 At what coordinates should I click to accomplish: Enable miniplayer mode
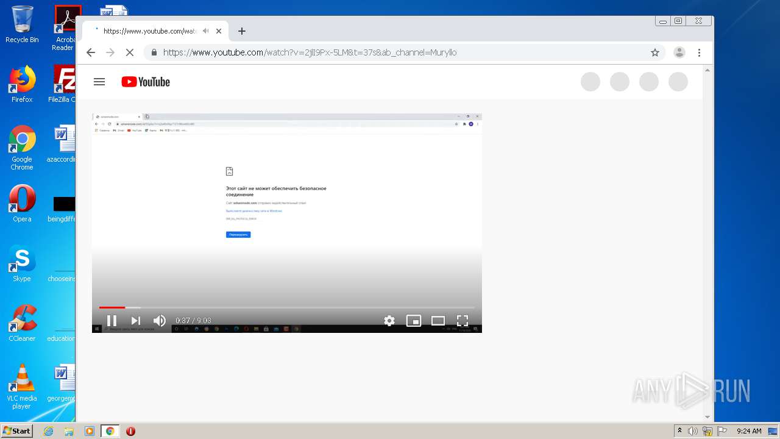pos(414,321)
